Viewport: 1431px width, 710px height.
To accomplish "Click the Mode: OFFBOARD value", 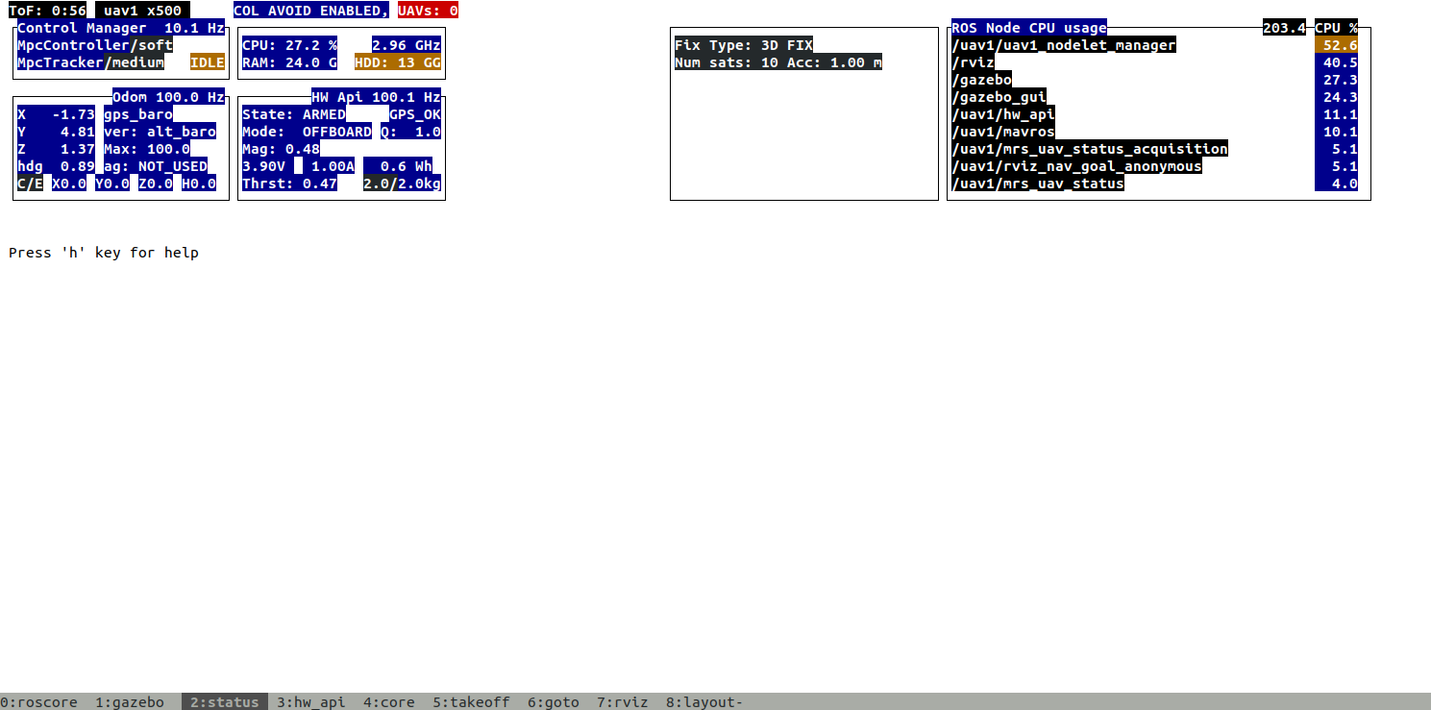I will click(x=307, y=132).
